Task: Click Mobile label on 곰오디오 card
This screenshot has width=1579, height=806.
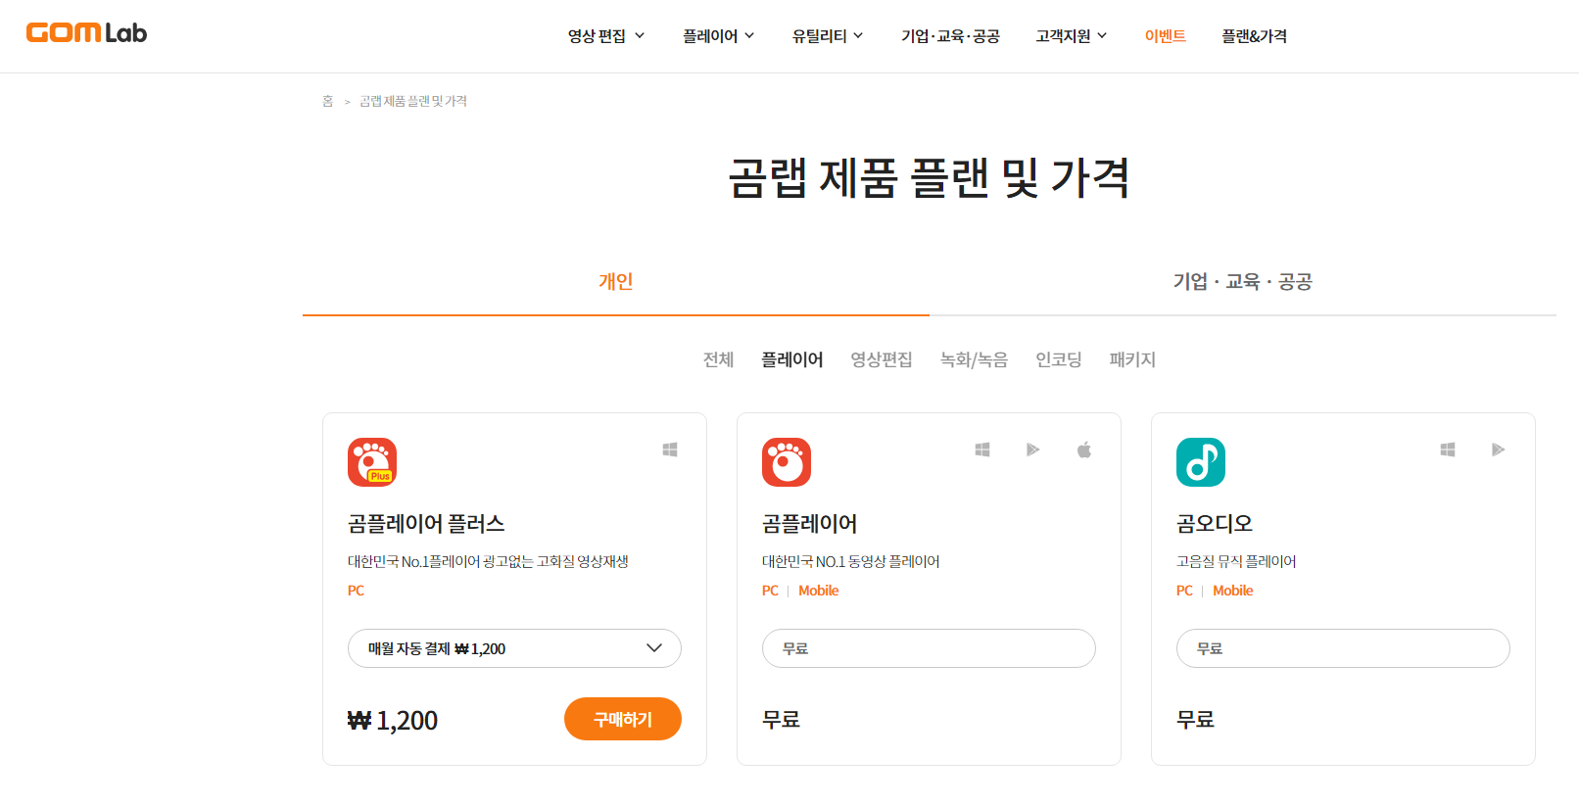Action: [1233, 591]
